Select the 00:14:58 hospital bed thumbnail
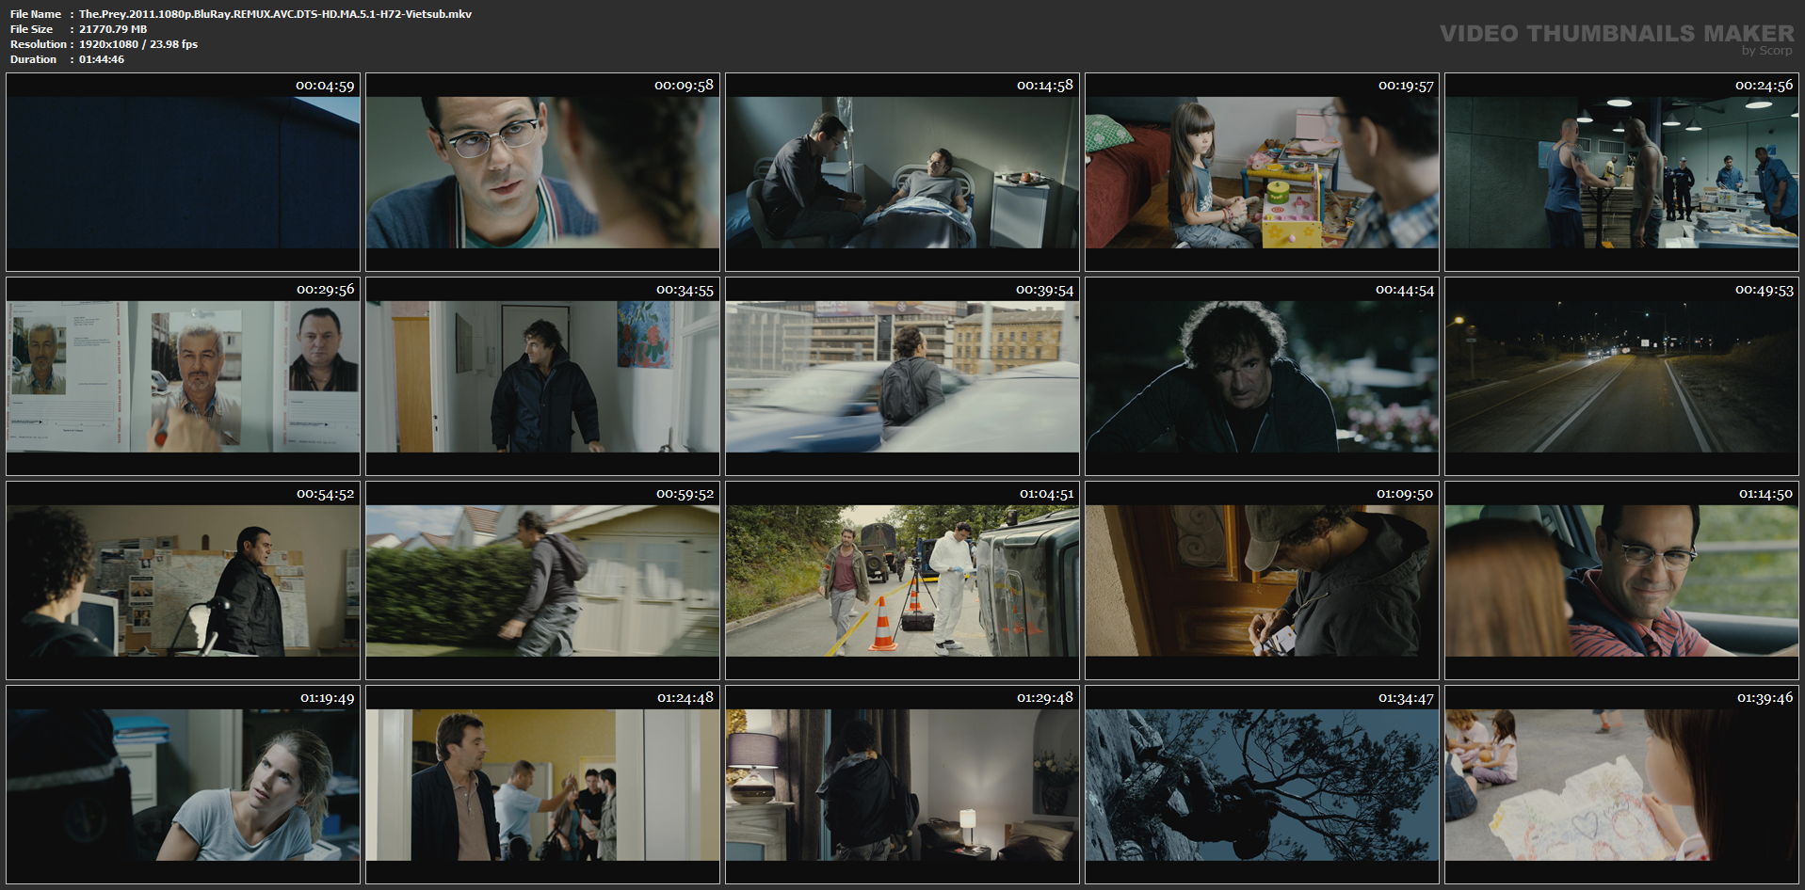Image resolution: width=1805 pixels, height=890 pixels. pos(902,172)
